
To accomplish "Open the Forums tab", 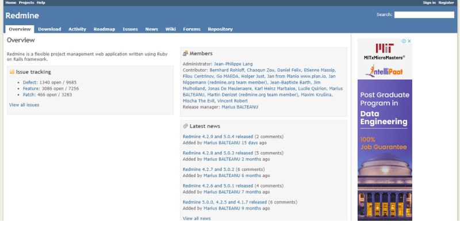I will pyautogui.click(x=192, y=29).
